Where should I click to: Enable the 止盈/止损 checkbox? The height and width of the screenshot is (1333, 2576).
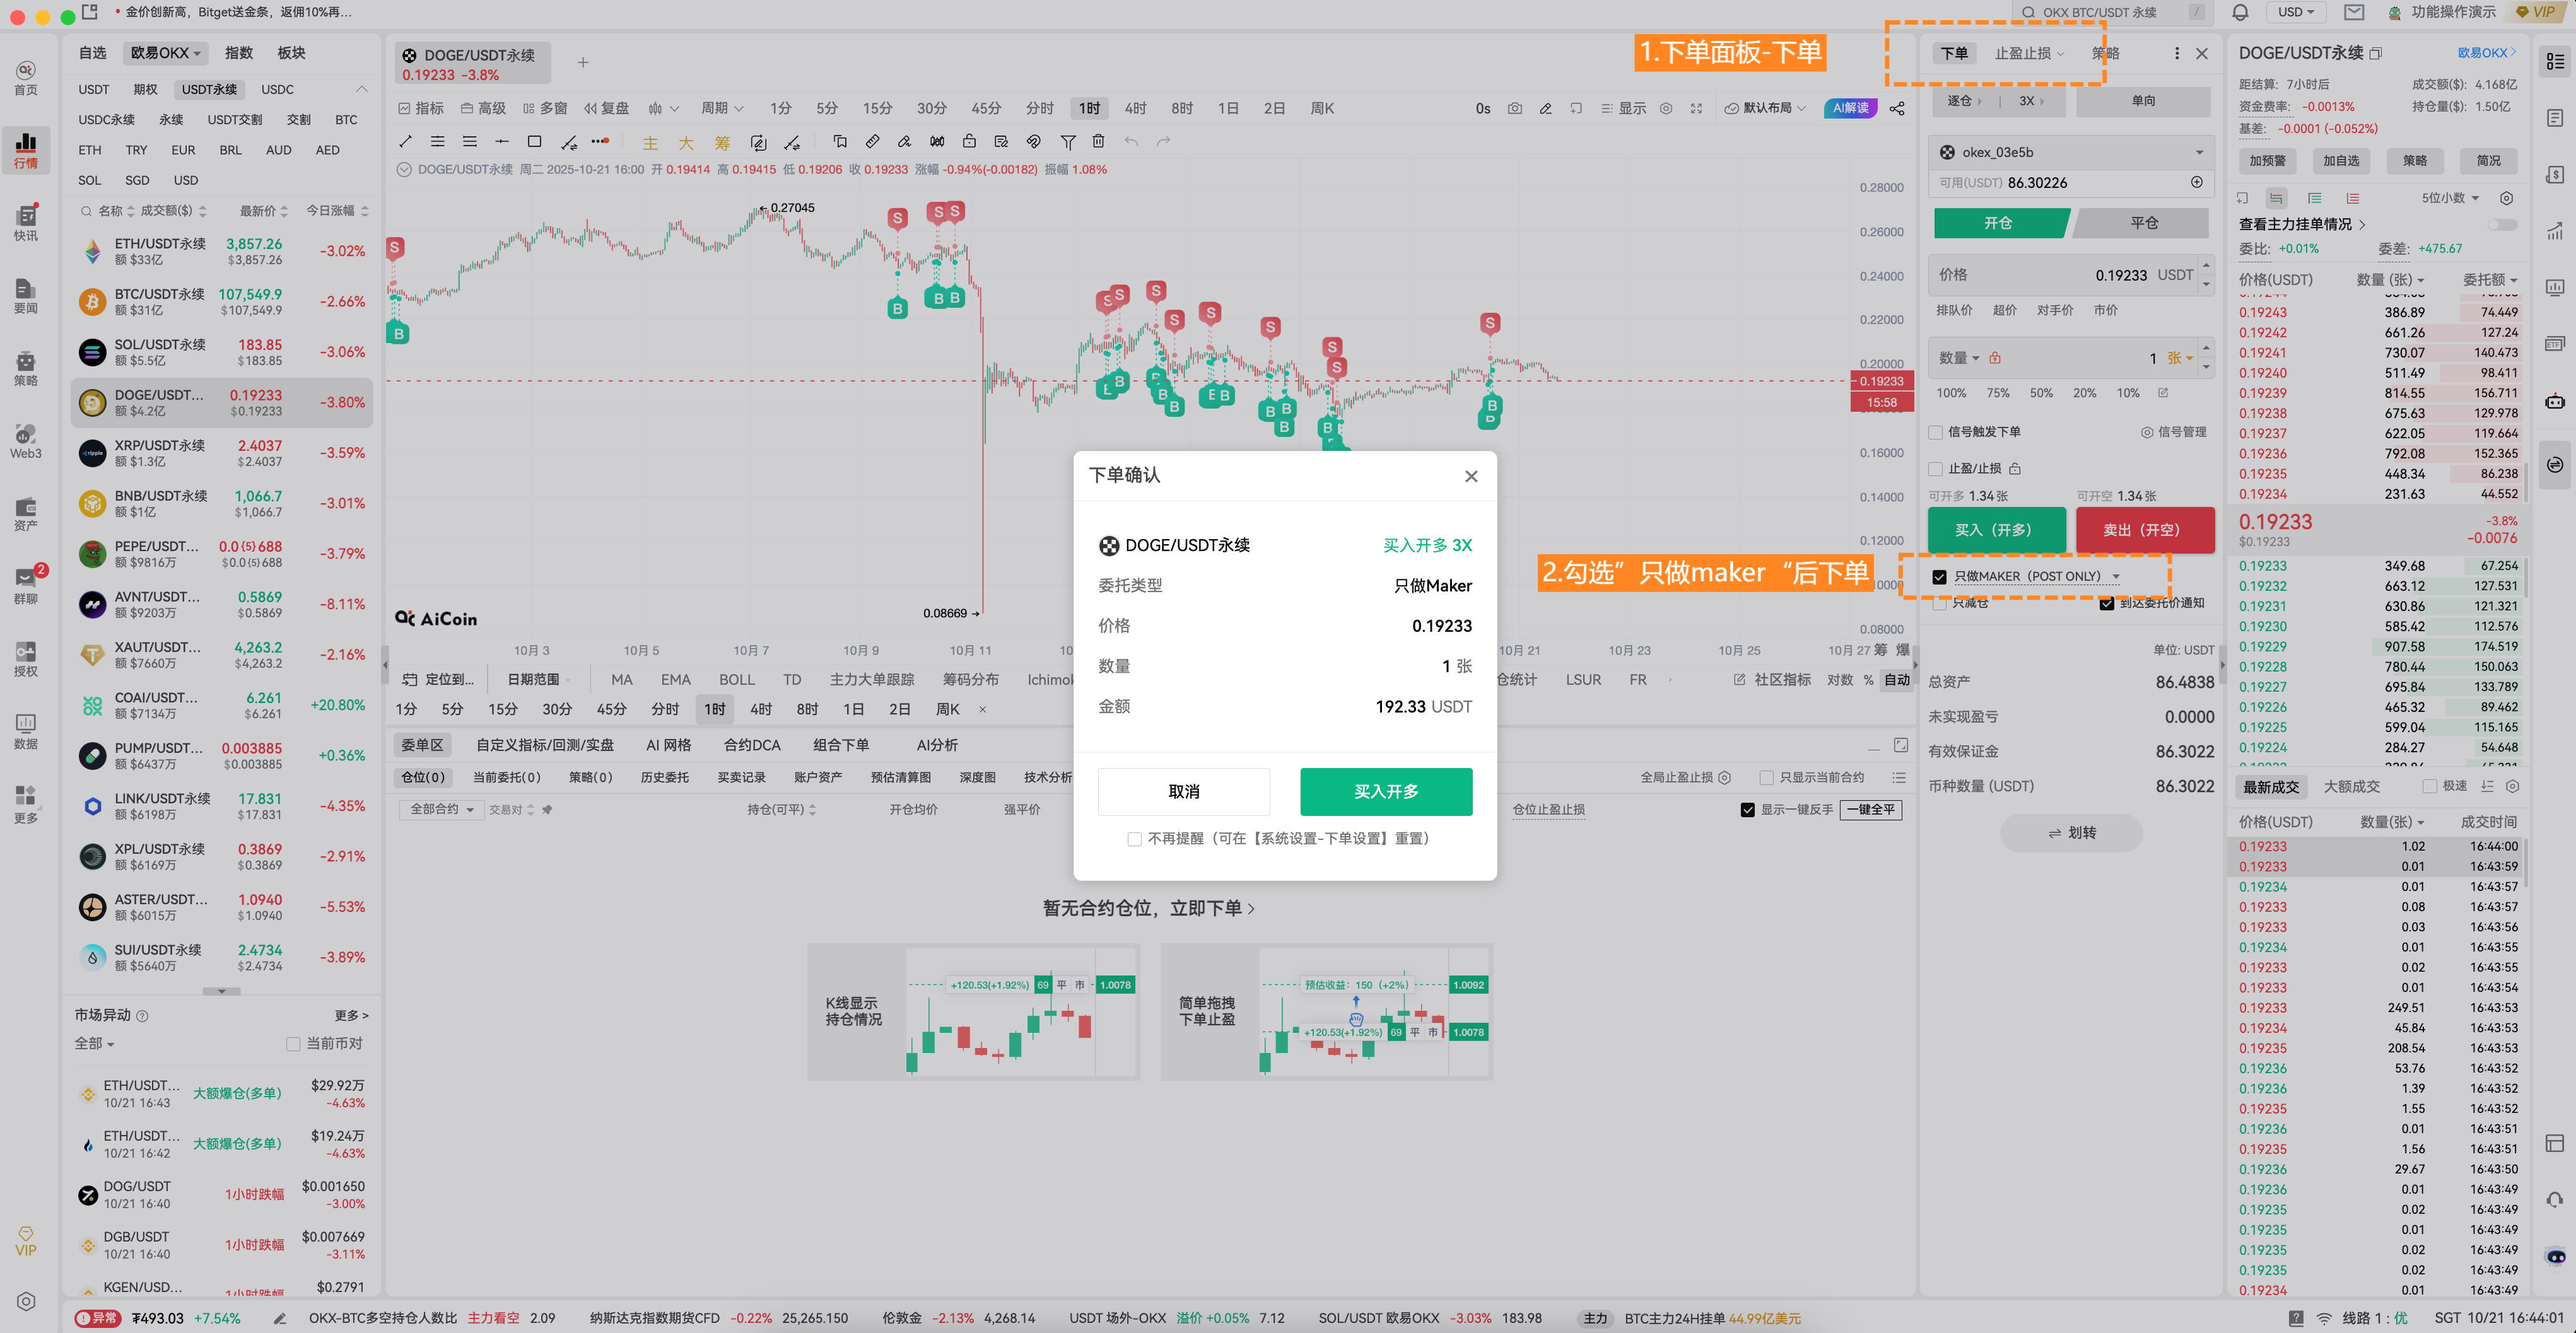(x=1936, y=469)
